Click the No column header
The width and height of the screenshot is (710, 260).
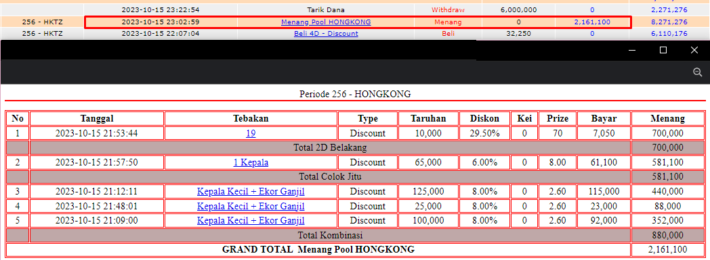18,119
